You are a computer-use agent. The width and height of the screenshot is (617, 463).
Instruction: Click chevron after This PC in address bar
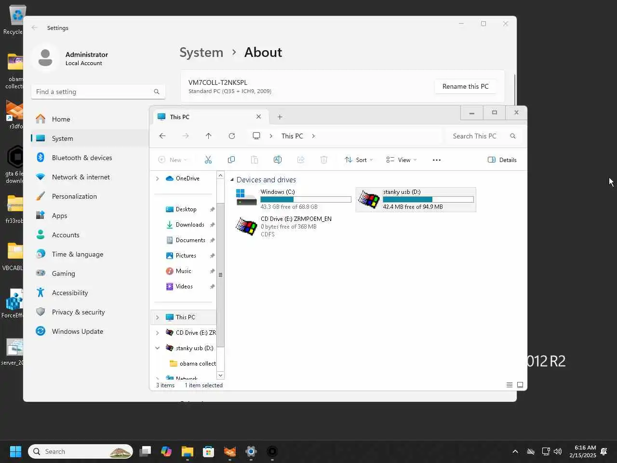[313, 136]
